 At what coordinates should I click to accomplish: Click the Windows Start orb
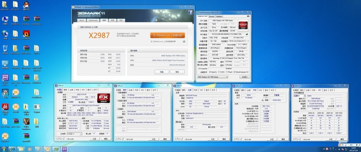4,149
